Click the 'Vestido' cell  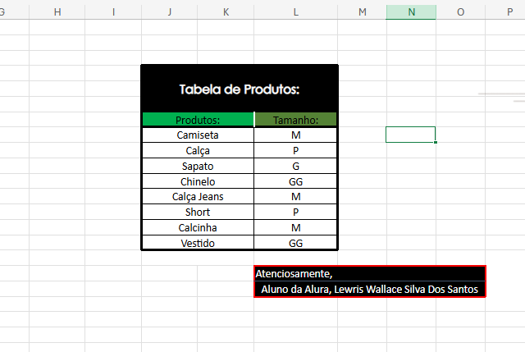click(x=198, y=243)
